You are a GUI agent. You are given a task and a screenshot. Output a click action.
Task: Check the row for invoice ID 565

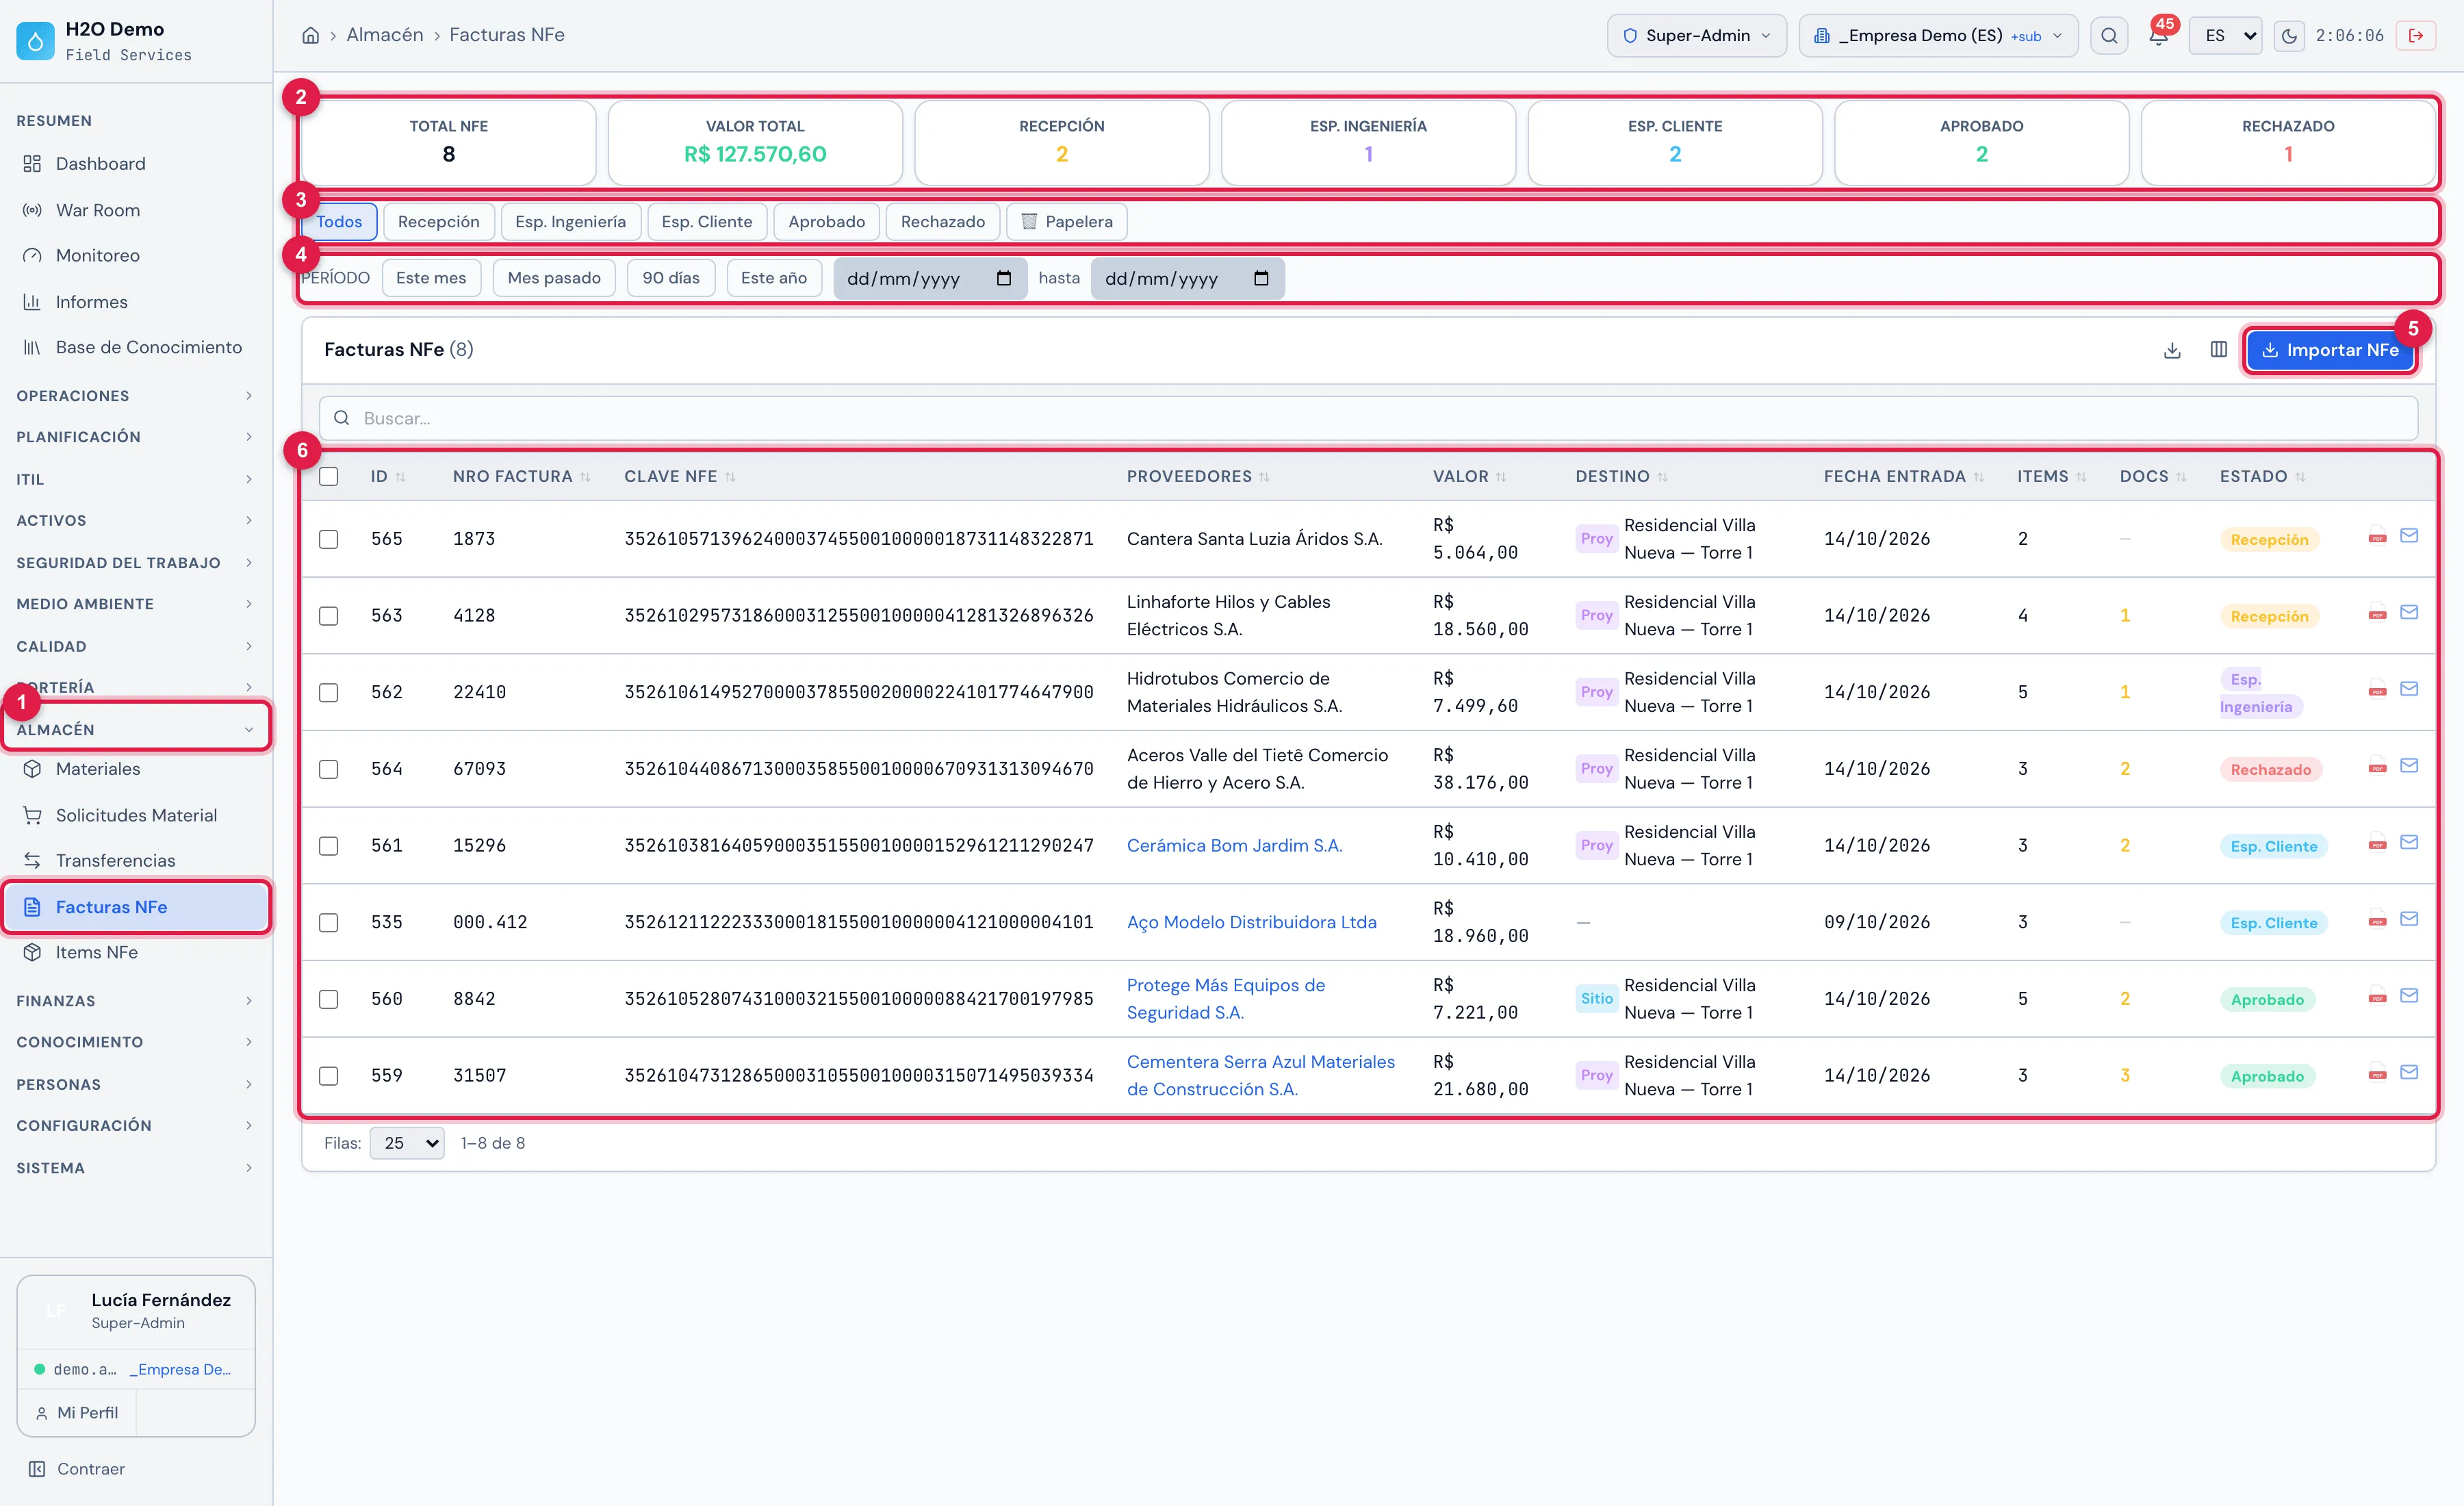(x=328, y=540)
